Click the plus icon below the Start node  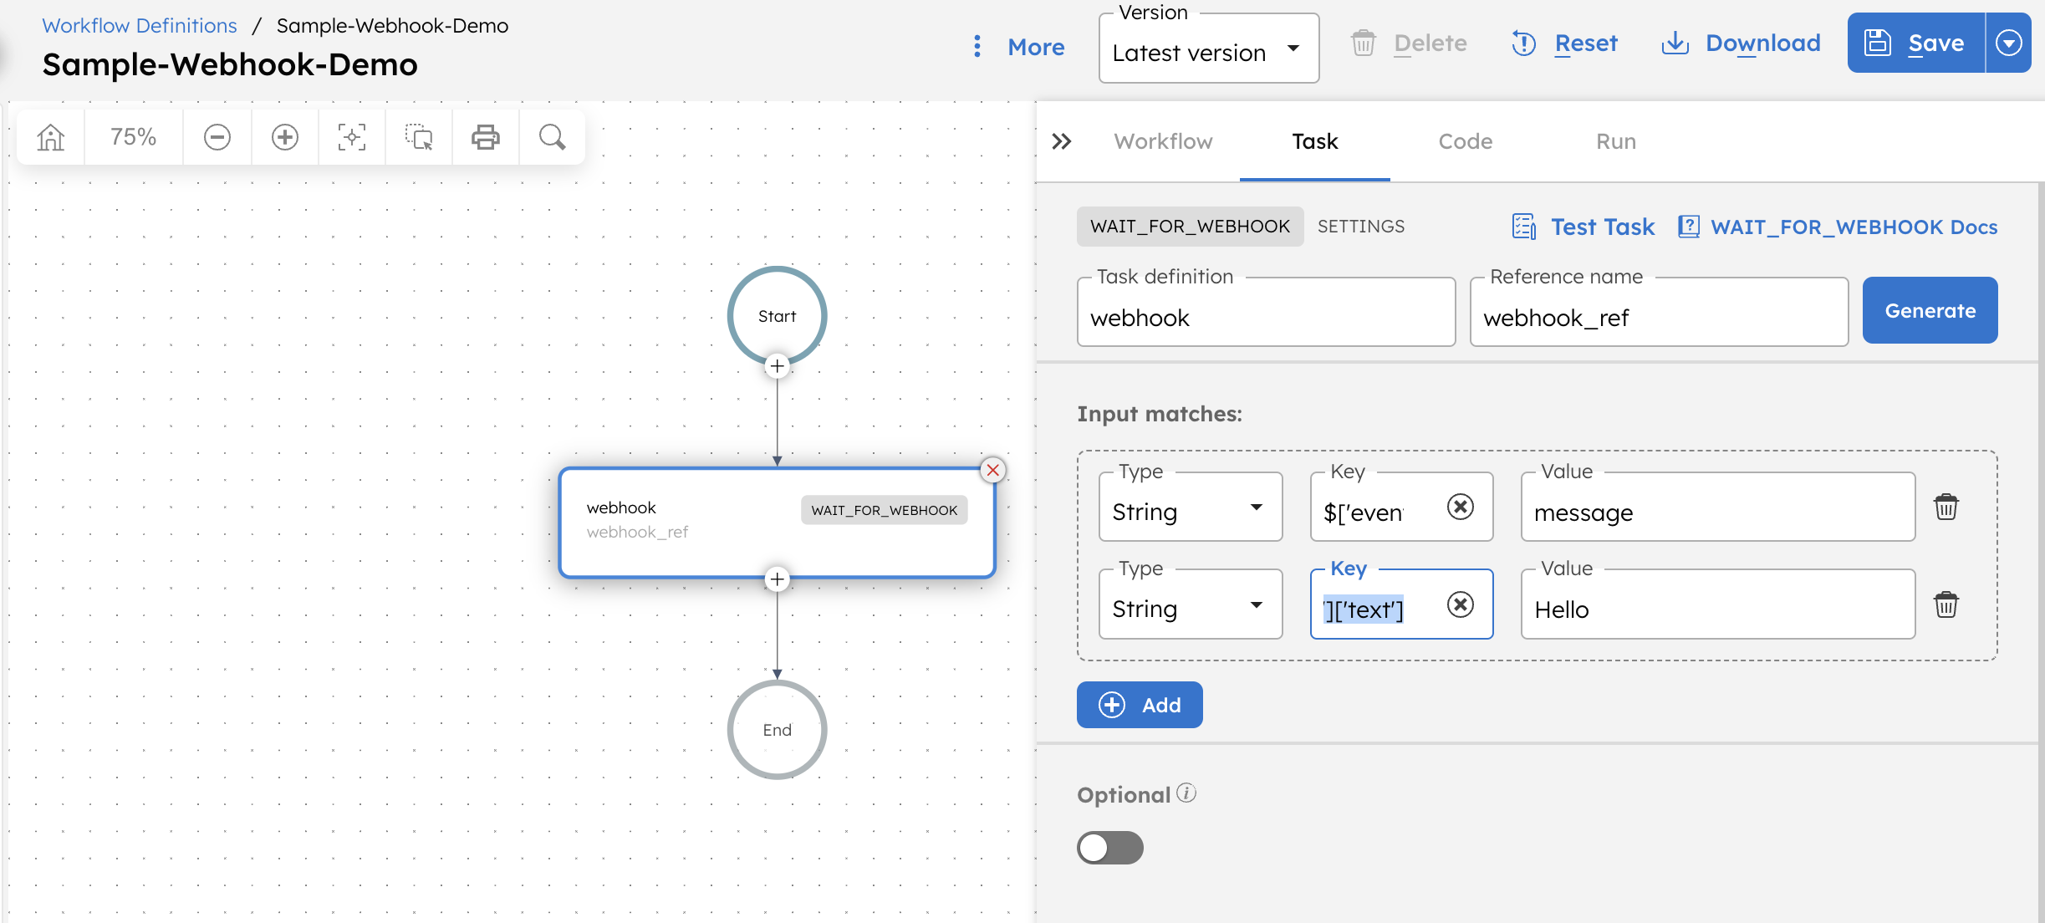coord(777,366)
